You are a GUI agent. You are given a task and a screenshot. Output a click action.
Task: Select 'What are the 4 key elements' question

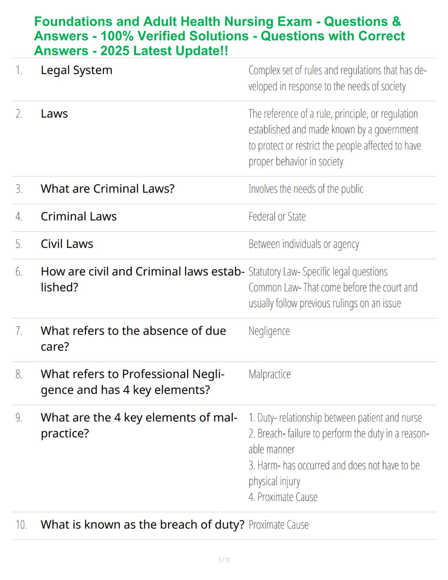(139, 425)
